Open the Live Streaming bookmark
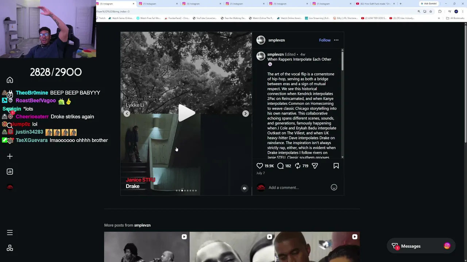467x262 pixels. (x=318, y=18)
